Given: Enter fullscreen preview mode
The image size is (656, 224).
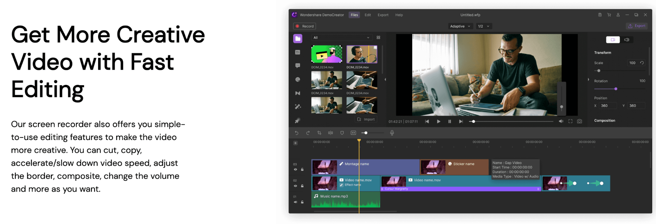Looking at the screenshot, I should pyautogui.click(x=570, y=121).
